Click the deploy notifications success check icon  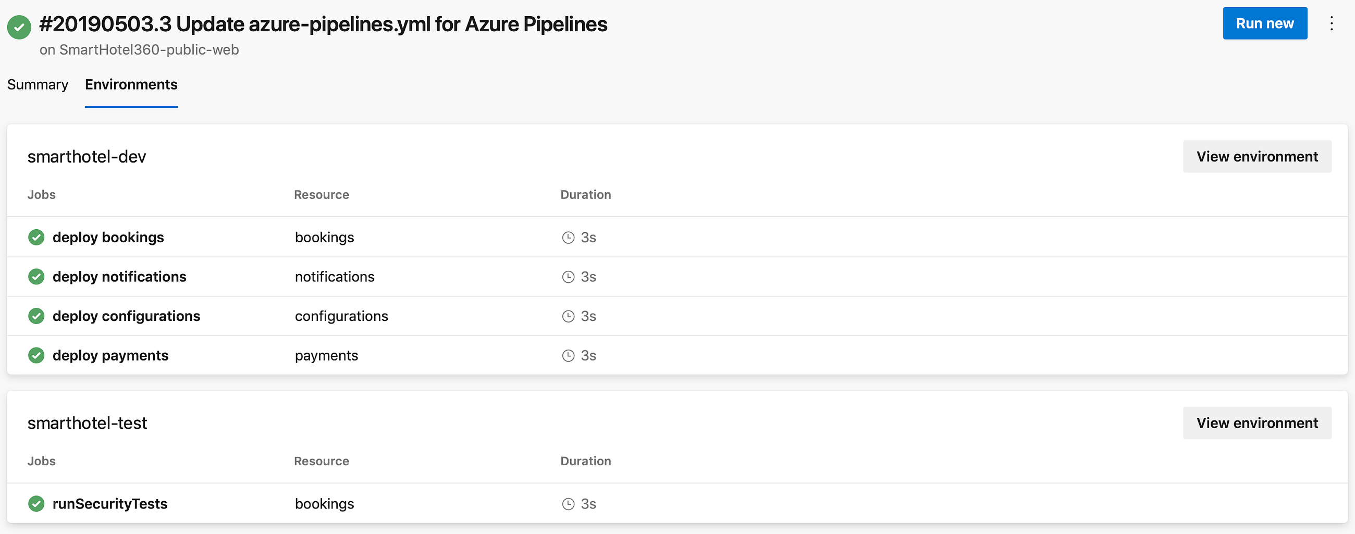coord(36,277)
